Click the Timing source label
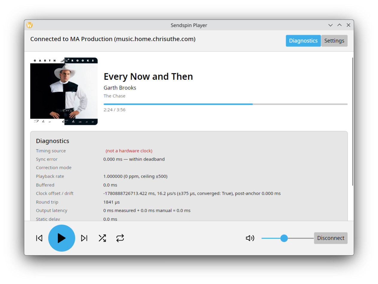The height and width of the screenshot is (284, 378). 51,151
